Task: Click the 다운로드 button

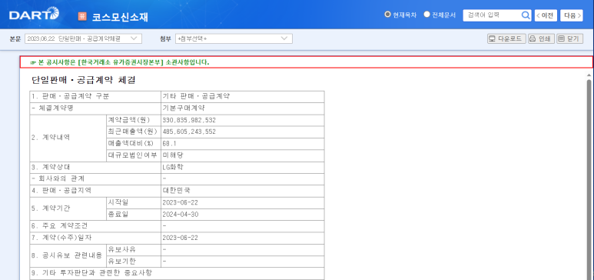Action: click(506, 38)
